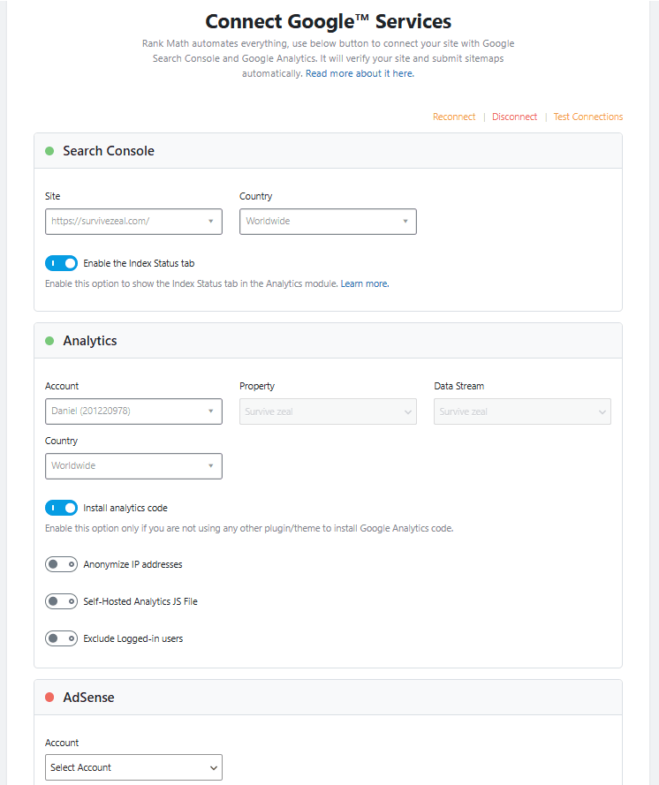Screen dimensions: 659x785
Task: Enable Exclude Logged-in users switch
Action: (61, 638)
